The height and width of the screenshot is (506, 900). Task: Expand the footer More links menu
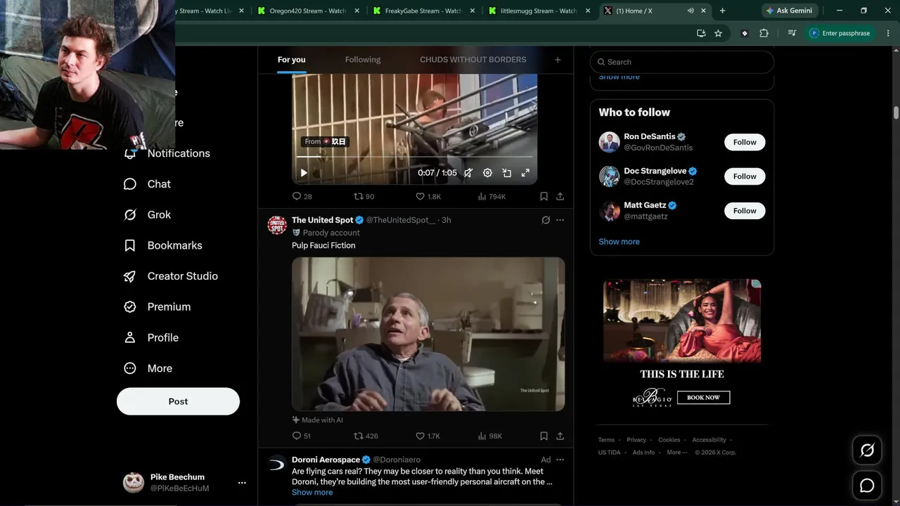tap(676, 453)
